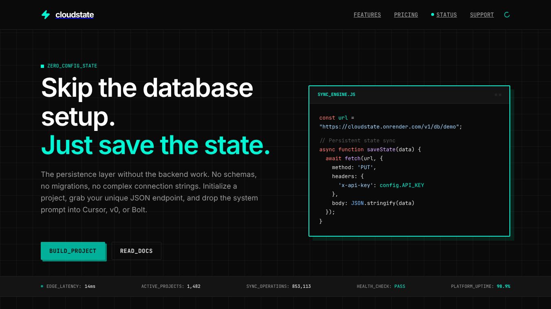Click the 'Skip the database setup.' headline
Screen dimensions: 551x309
click(x=147, y=102)
